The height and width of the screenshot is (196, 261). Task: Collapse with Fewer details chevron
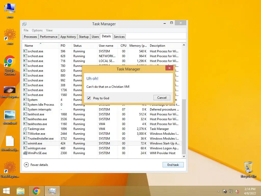point(26,165)
